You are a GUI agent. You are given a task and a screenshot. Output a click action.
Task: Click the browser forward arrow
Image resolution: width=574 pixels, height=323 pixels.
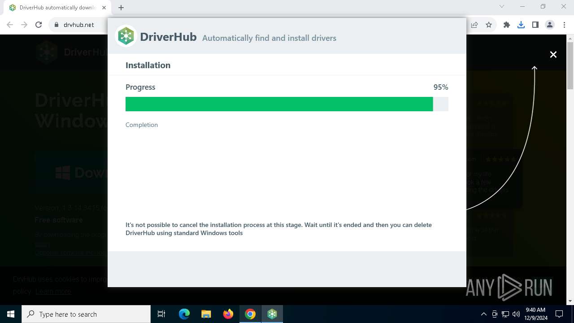tap(24, 25)
